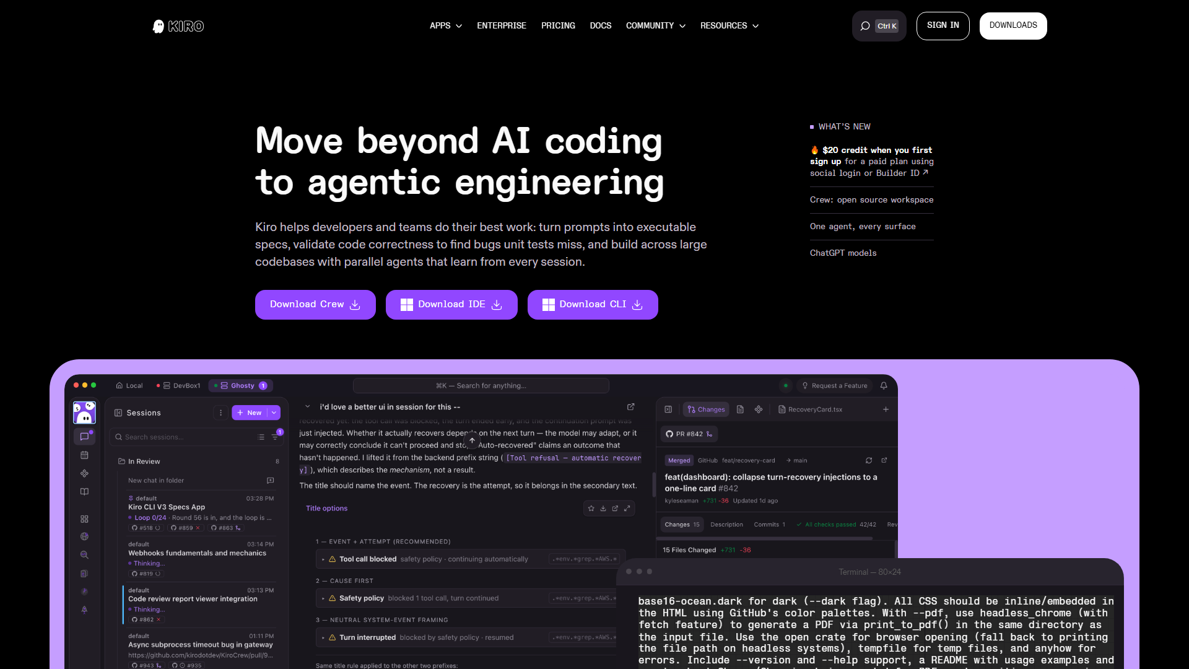The height and width of the screenshot is (669, 1189).
Task: Open the chat sessions sidebar icon
Action: pos(84,437)
